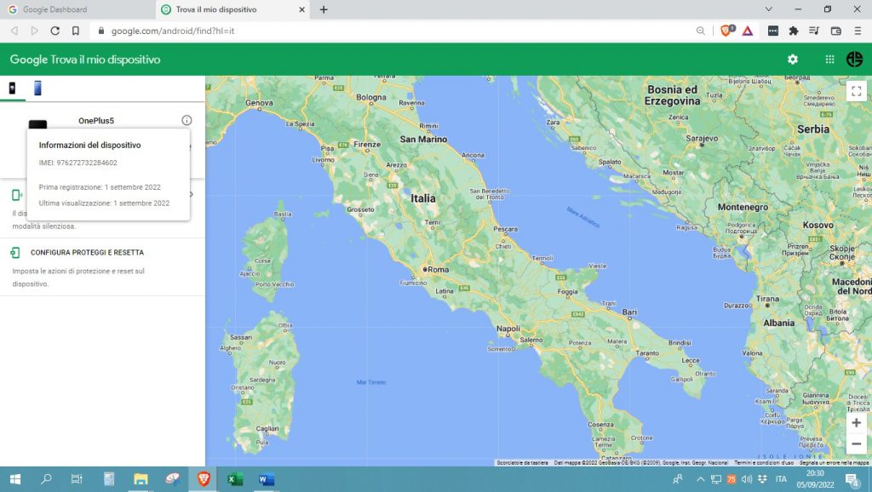Select the first device tab
This screenshot has height=492, width=872.
pos(13,88)
